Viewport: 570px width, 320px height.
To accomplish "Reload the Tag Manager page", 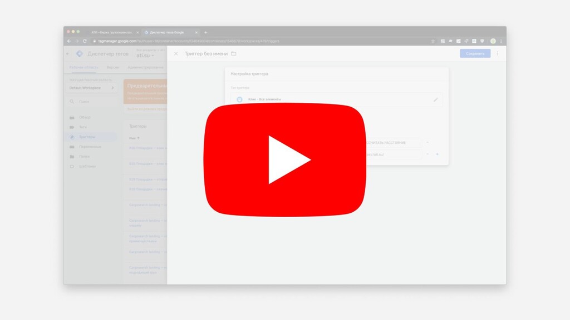I will click(85, 41).
